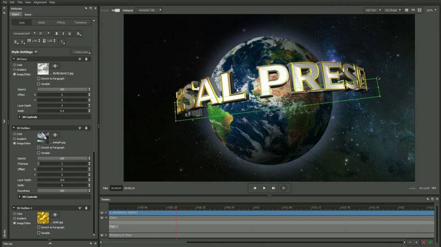Open the Add Style Layer dropdown

point(80,52)
